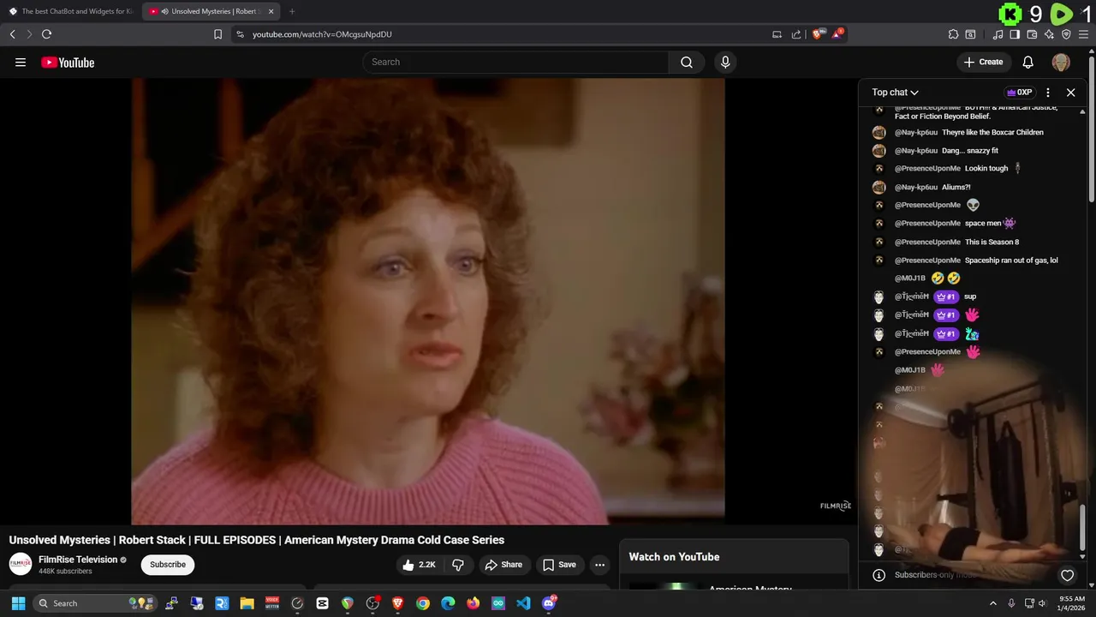Open the browser main hamburger menu
1096x617 pixels.
(x=1083, y=34)
